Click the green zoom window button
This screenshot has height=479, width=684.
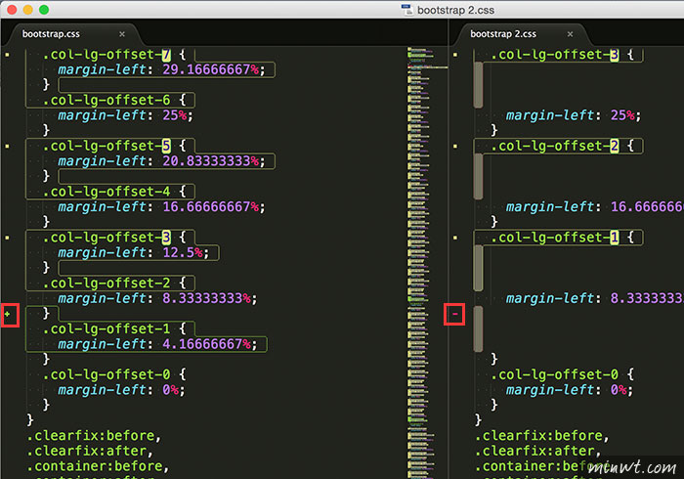[x=44, y=10]
